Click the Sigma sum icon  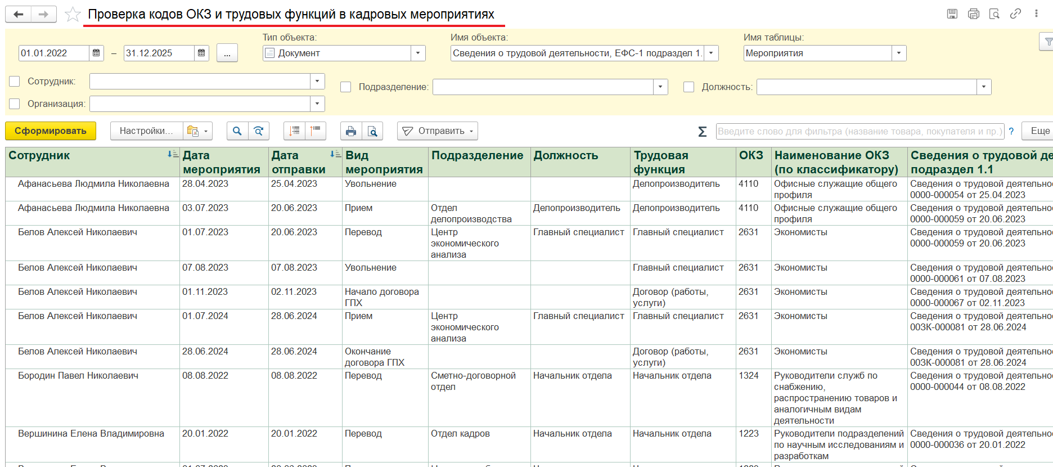pyautogui.click(x=702, y=132)
